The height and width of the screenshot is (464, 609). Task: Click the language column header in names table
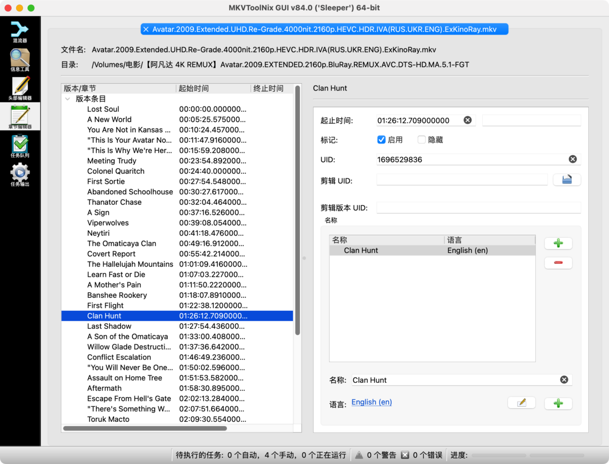pyautogui.click(x=490, y=240)
